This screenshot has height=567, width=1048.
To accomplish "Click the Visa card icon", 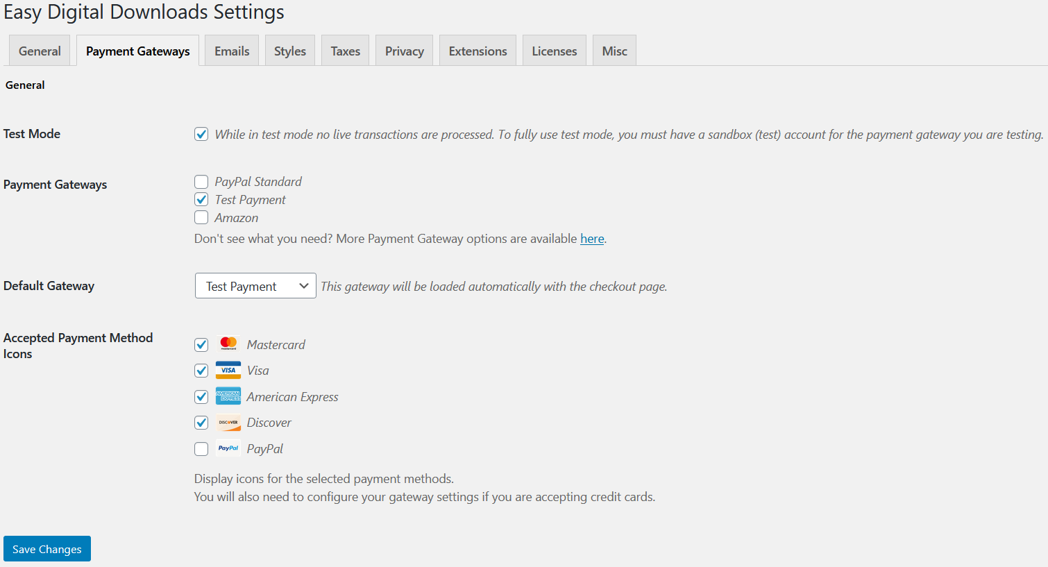I will [228, 370].
